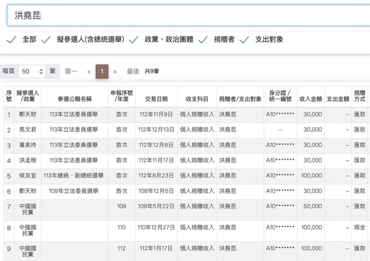The height and width of the screenshot is (261, 370).
Task: Click date 112年11月17日
Action: click(156, 160)
